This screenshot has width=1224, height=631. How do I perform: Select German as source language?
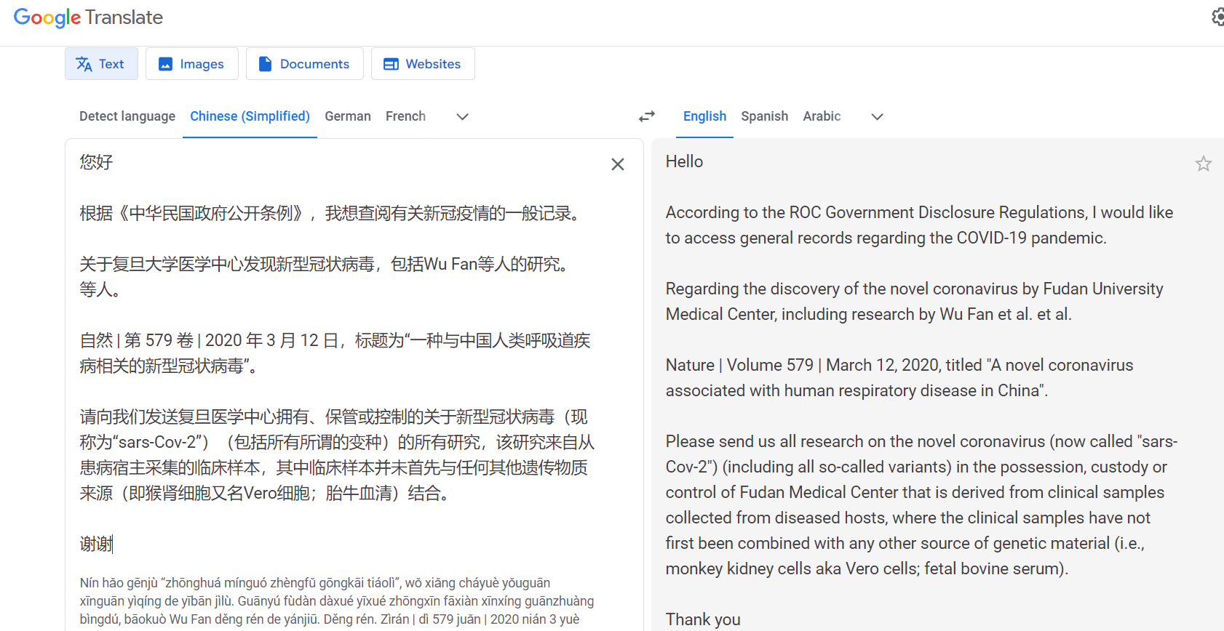point(348,116)
